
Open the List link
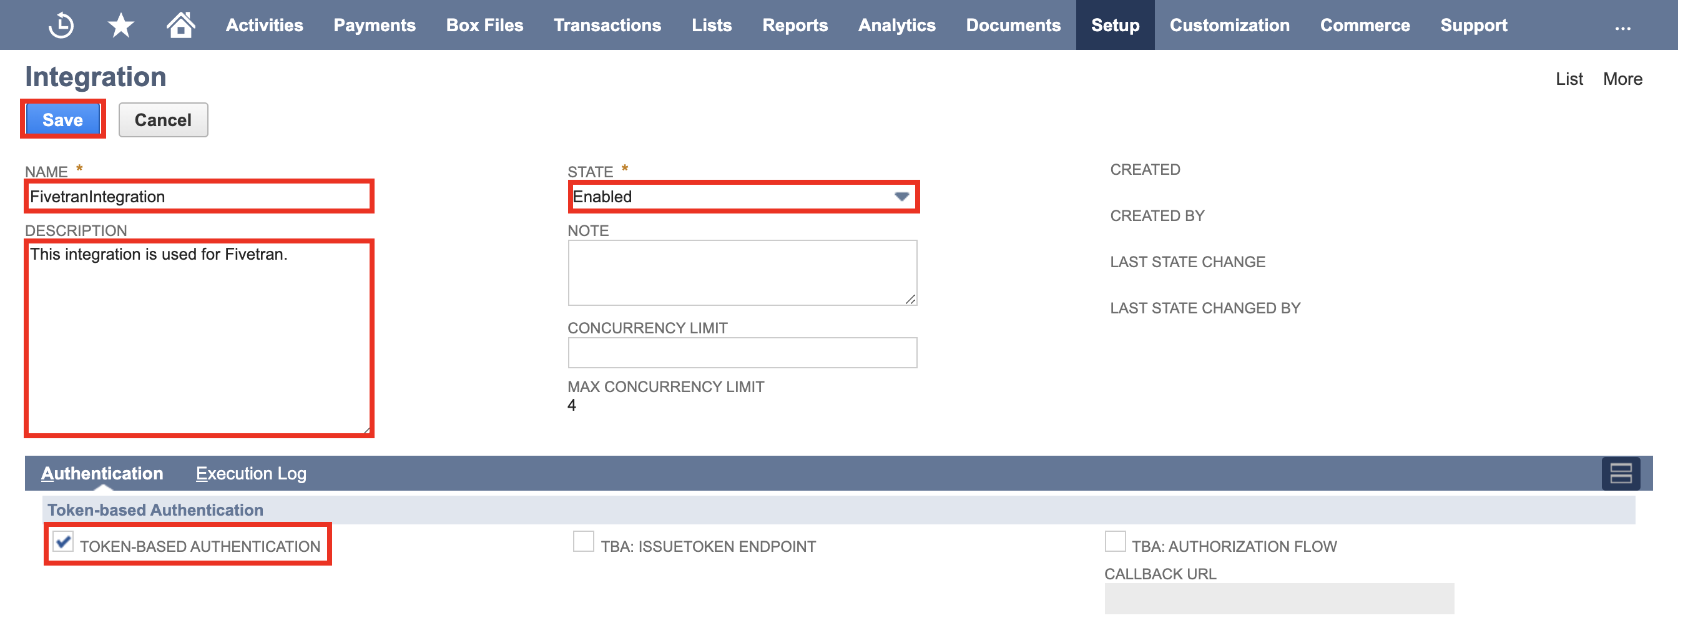click(x=1569, y=79)
